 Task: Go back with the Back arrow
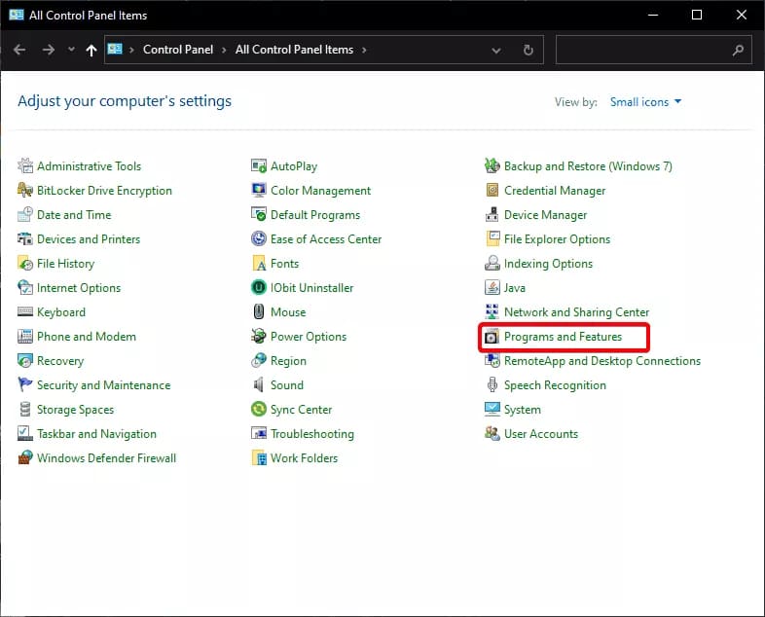pos(19,50)
